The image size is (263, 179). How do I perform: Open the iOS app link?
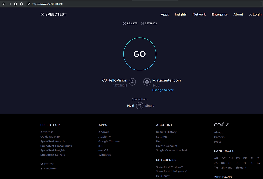[101, 146]
